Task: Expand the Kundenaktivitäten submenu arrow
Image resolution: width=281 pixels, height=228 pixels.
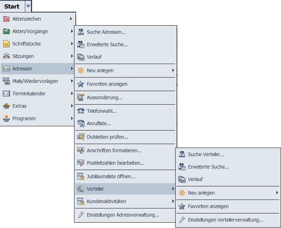Action: coord(173,201)
